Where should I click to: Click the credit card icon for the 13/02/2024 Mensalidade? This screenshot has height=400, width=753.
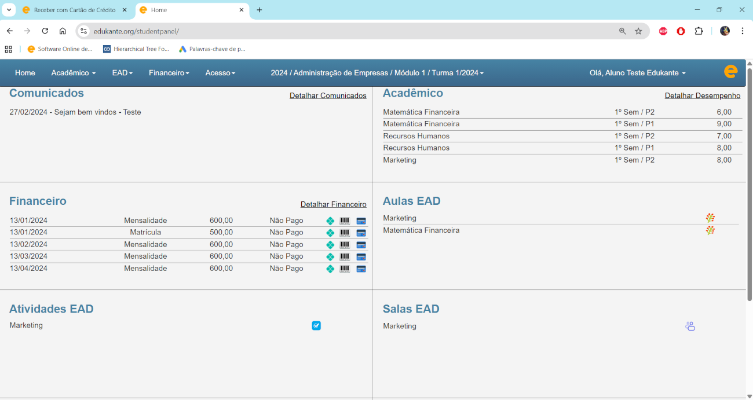pos(361,245)
